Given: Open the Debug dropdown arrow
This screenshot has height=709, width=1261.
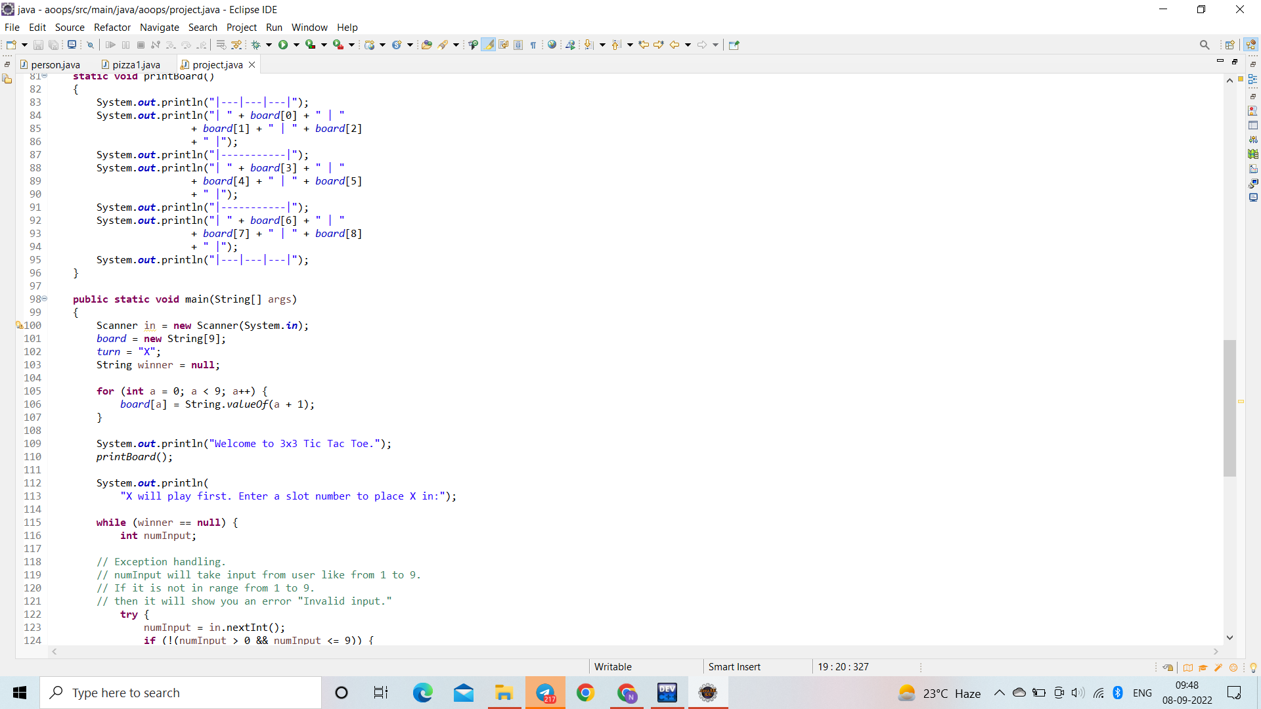Looking at the screenshot, I should pyautogui.click(x=269, y=45).
